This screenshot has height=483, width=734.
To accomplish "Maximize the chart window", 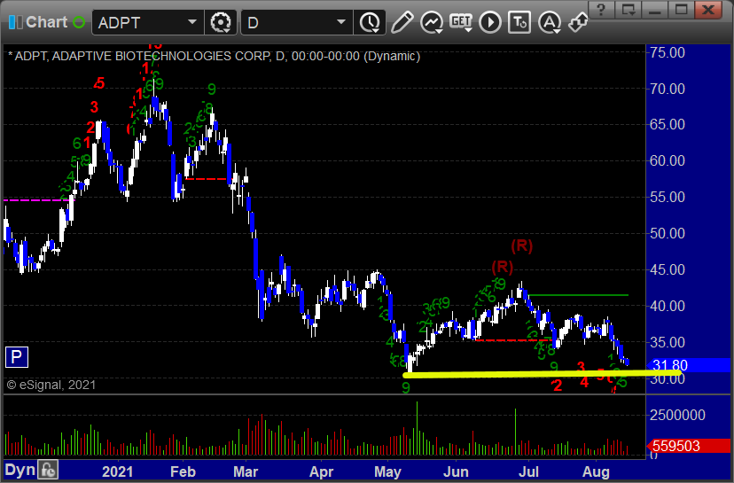I will [x=681, y=10].
